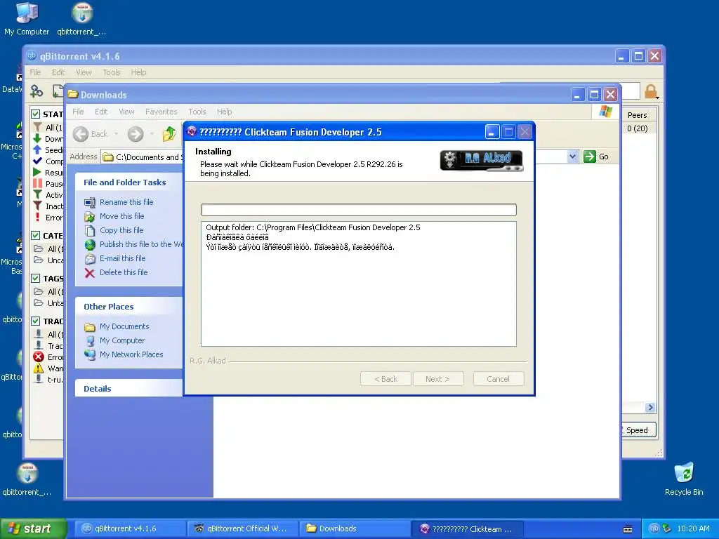
Task: Click the Seeding status filter in qBittorrent
Action: (x=48, y=150)
